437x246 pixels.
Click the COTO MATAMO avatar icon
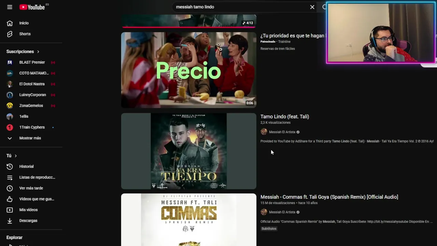coord(10,73)
